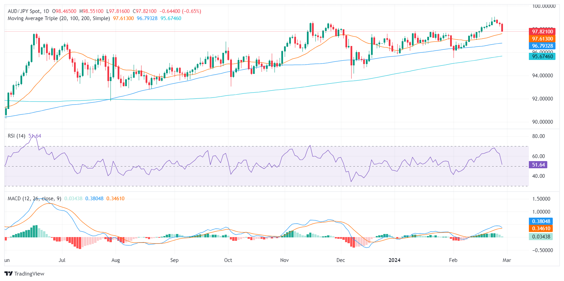Click the orange 97.61300 moving average tag
This screenshot has height=281, width=564.
pyautogui.click(x=542, y=39)
